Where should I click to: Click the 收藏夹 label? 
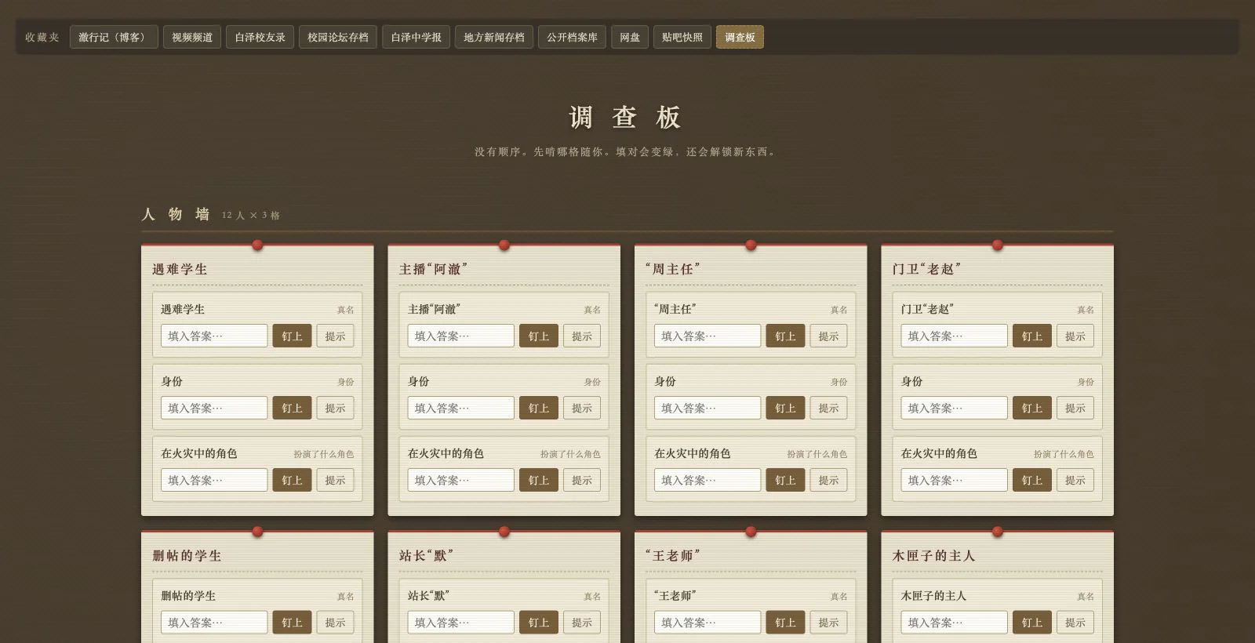[x=42, y=37]
